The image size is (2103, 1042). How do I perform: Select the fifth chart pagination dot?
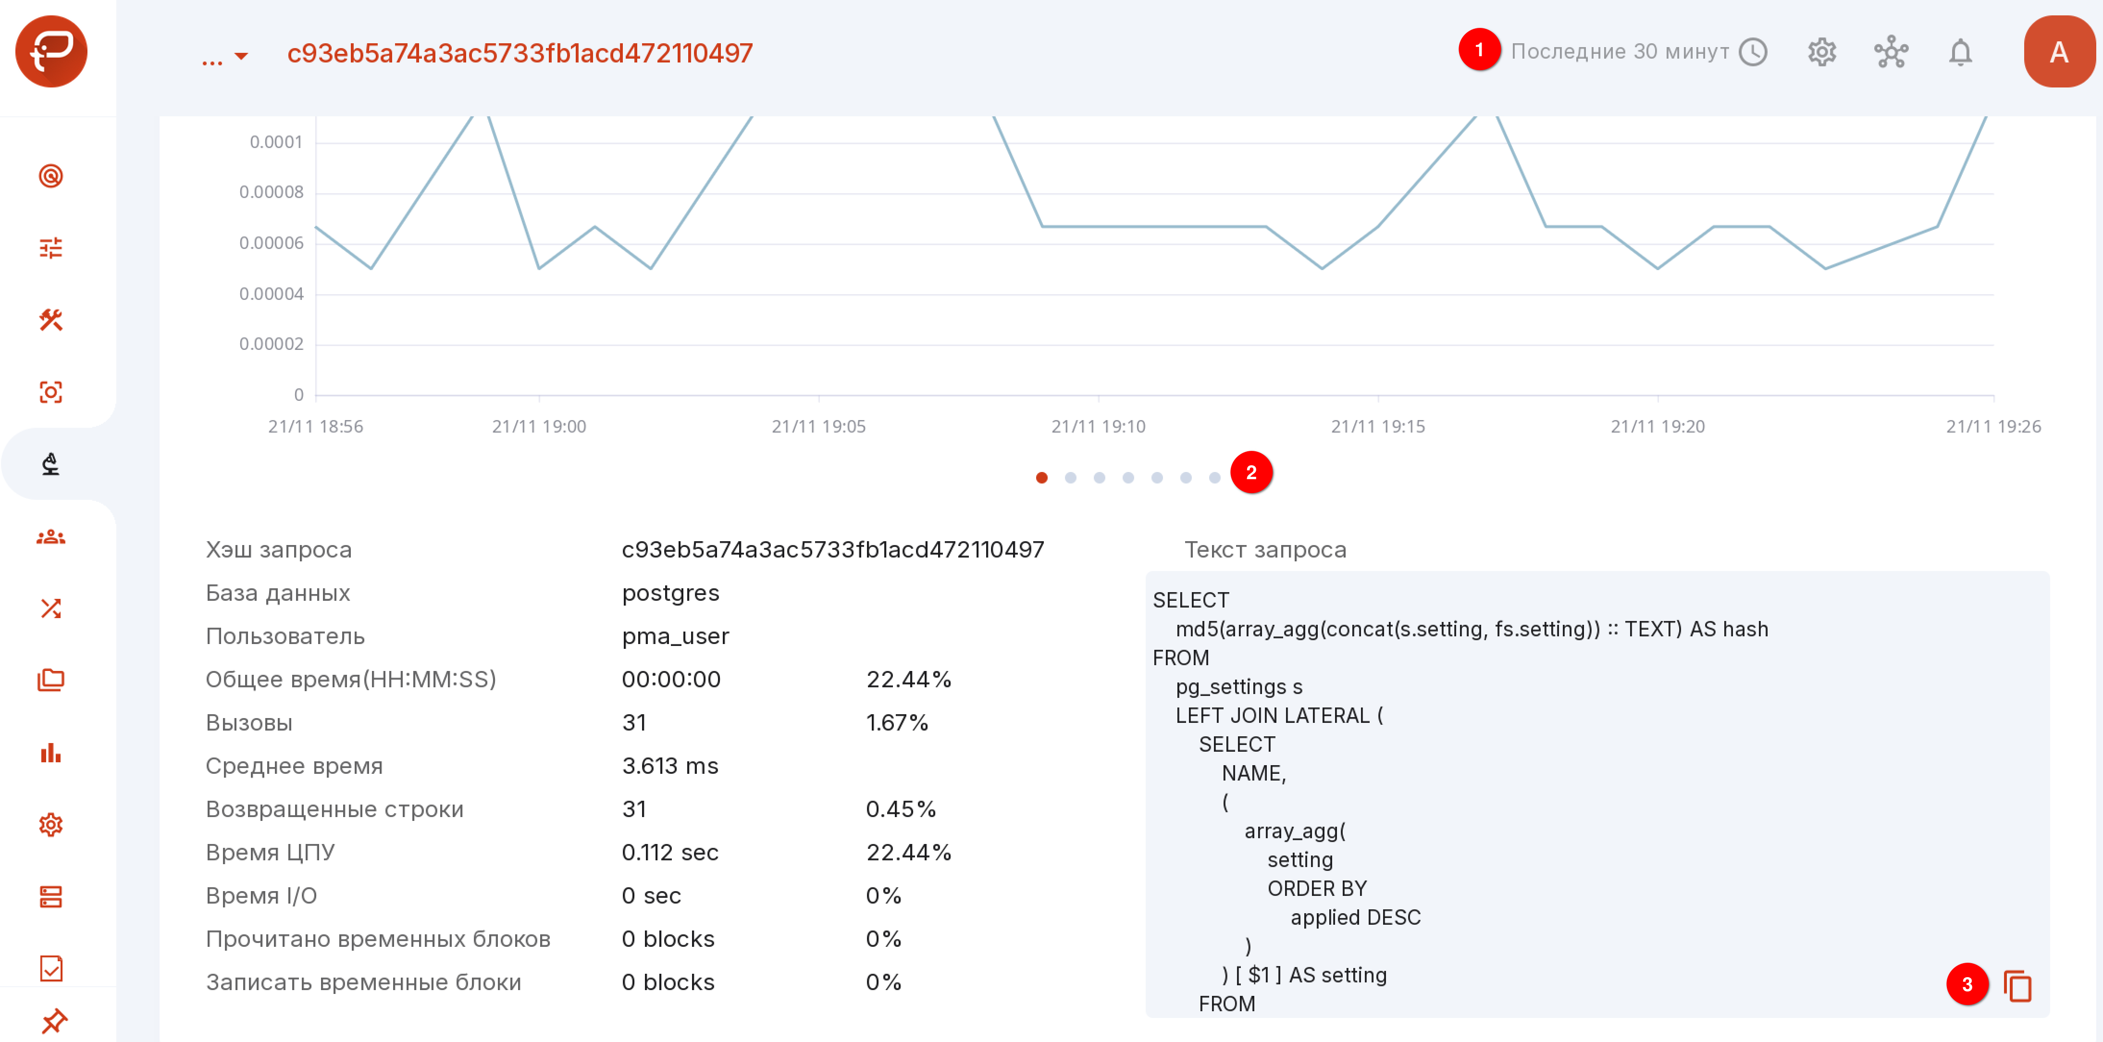(x=1157, y=478)
